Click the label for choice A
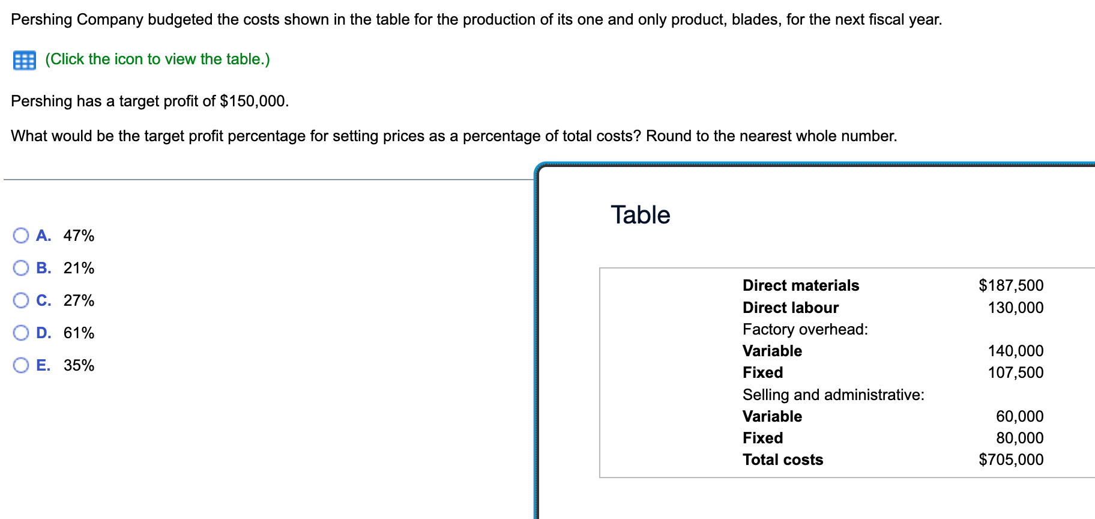Screen dimensions: 1095x519 click(43, 236)
